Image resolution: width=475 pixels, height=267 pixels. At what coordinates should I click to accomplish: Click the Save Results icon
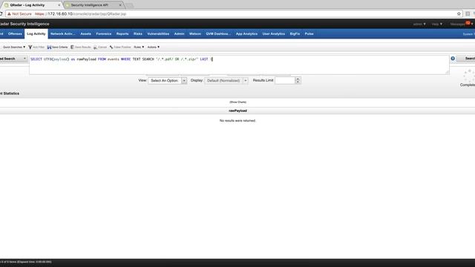tap(72, 47)
